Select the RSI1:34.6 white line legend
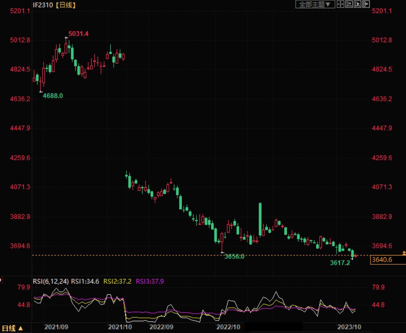This screenshot has width=406, height=333. tap(85, 281)
